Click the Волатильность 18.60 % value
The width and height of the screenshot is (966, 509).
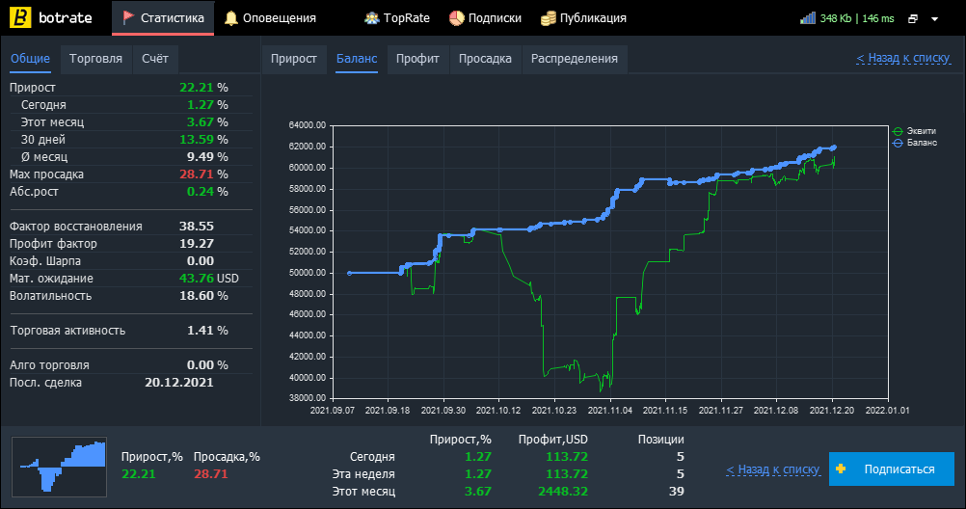[203, 296]
